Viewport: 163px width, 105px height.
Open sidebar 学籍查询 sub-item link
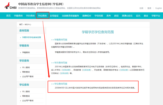[x=26, y=52]
